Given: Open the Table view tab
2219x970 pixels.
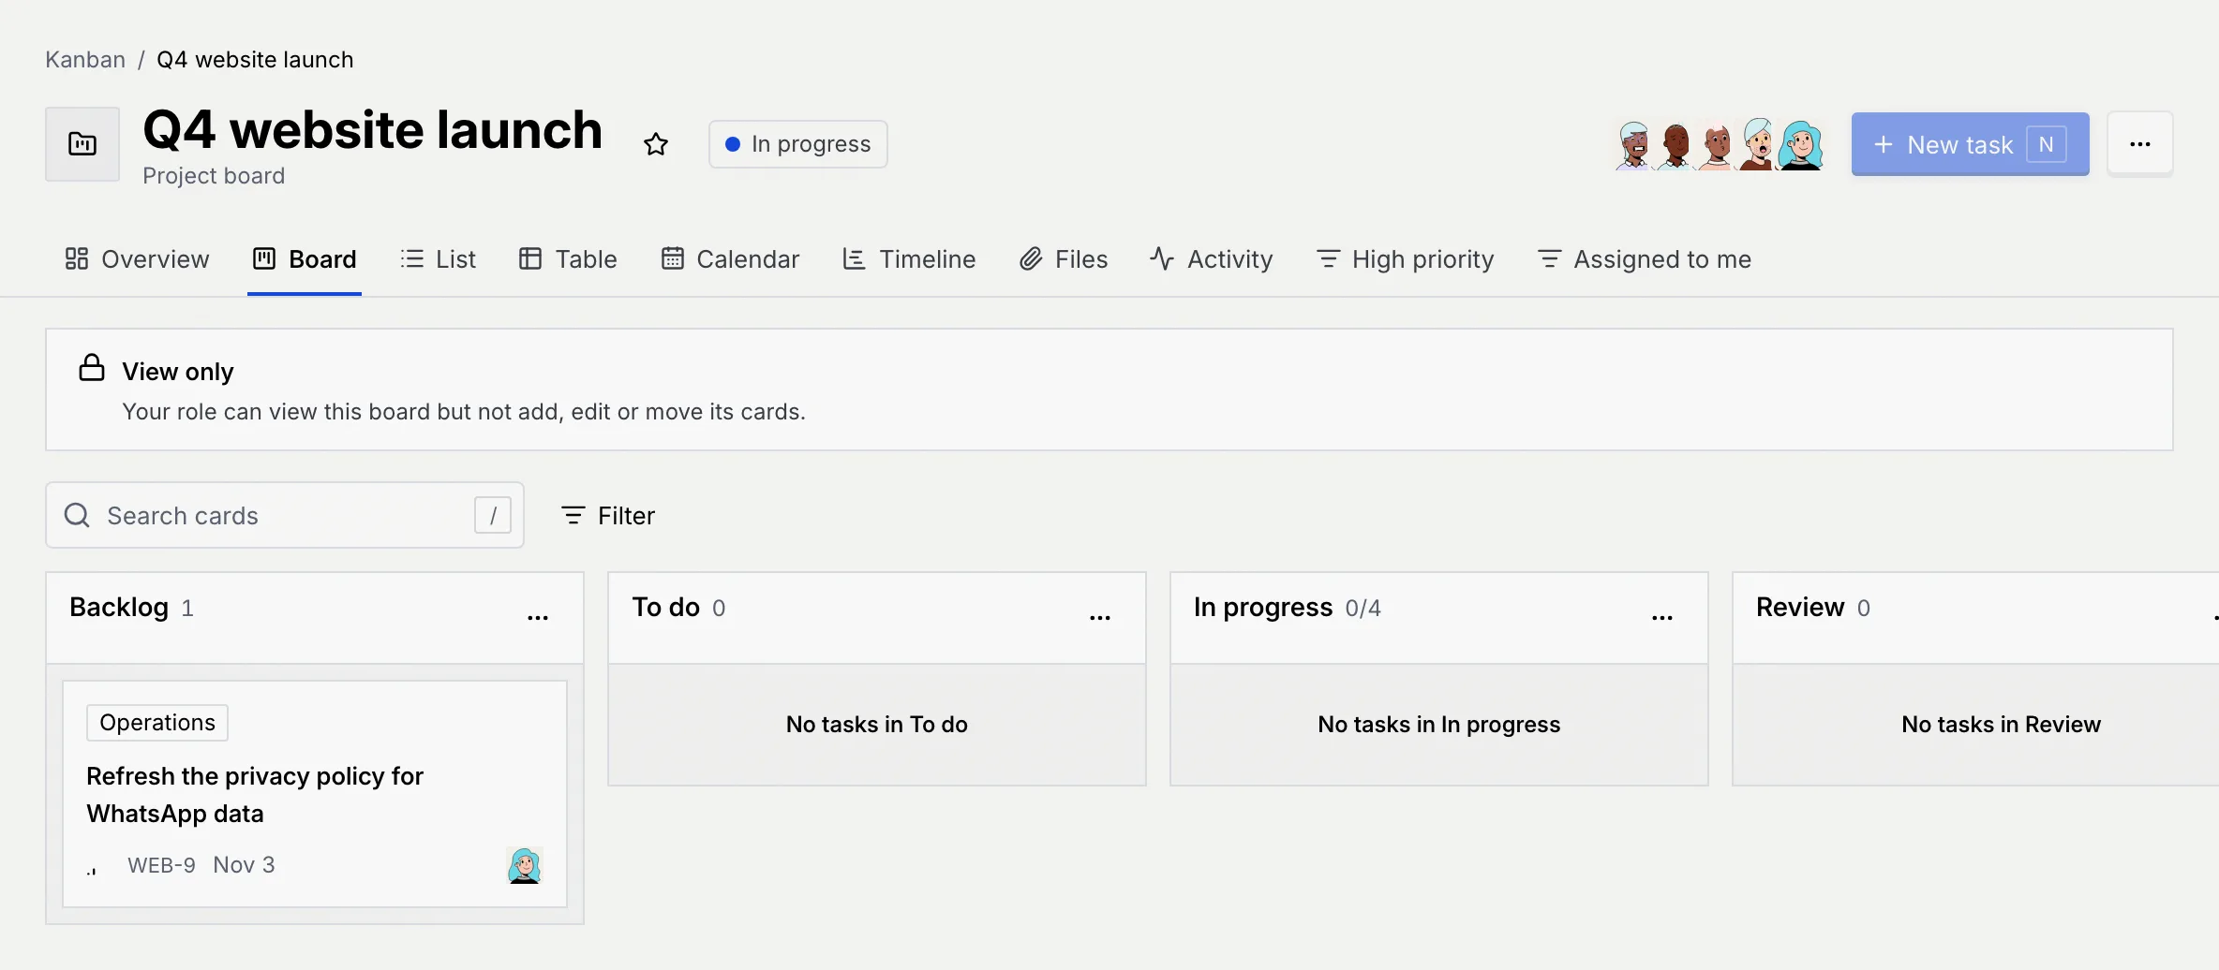Looking at the screenshot, I should 568,259.
